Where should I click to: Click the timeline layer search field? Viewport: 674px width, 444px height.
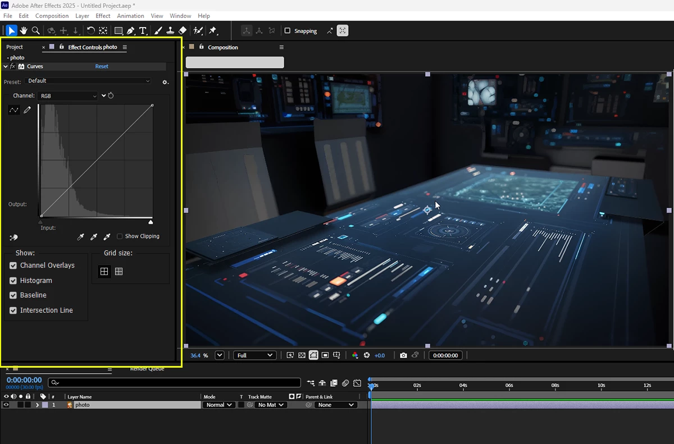pos(174,382)
